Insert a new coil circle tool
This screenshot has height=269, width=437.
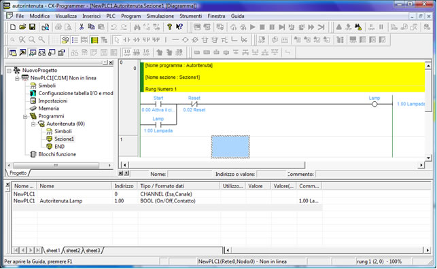(185, 40)
